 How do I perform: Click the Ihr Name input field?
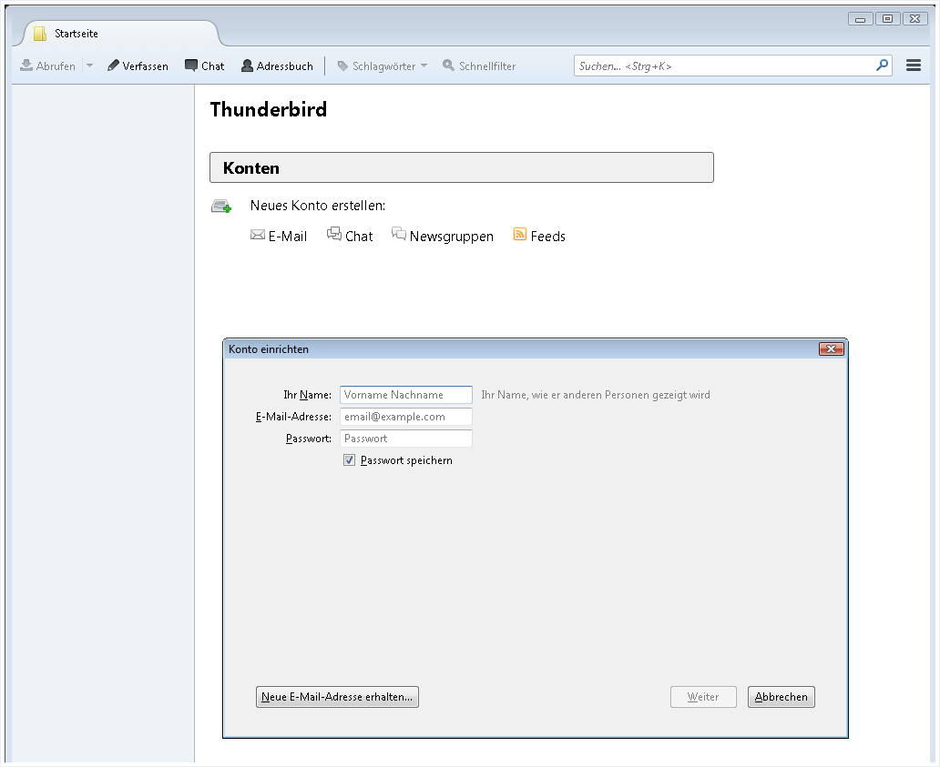coord(406,395)
